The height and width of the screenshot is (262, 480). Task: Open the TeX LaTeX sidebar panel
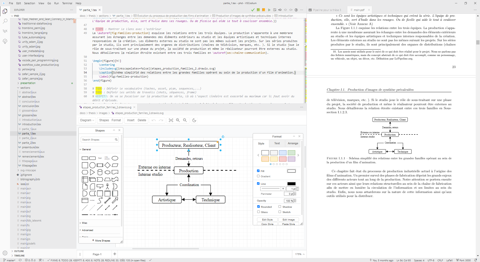tap(5, 31)
